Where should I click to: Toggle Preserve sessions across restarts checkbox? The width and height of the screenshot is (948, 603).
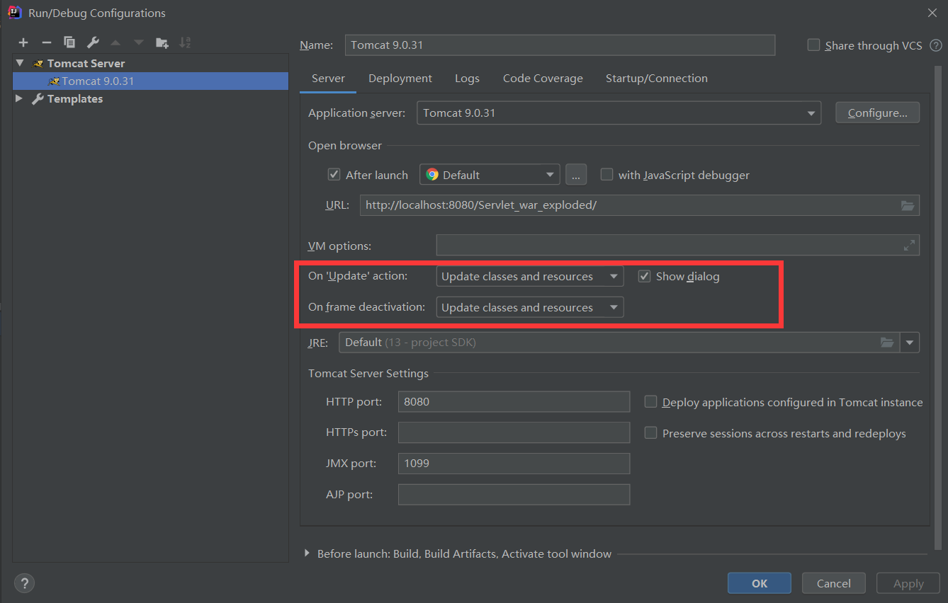click(650, 433)
